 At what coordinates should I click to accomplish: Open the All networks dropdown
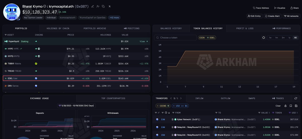click(x=291, y=16)
